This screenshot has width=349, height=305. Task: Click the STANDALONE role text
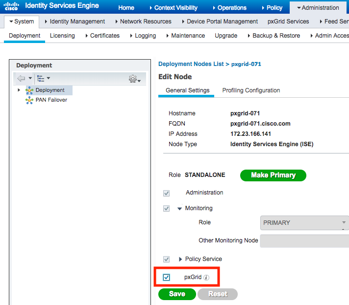click(x=205, y=175)
